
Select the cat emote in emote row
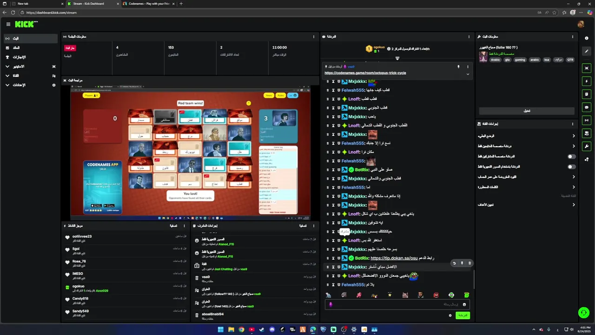point(405,295)
